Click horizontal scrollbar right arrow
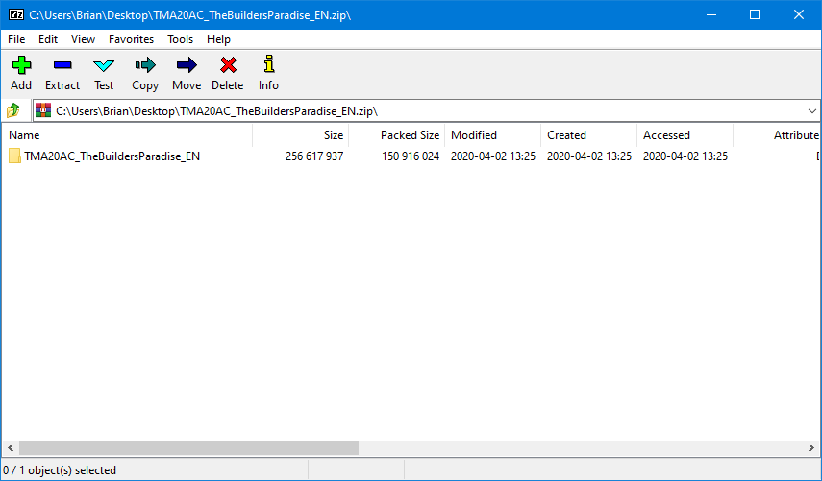Viewport: 822px width, 481px height. [x=811, y=447]
